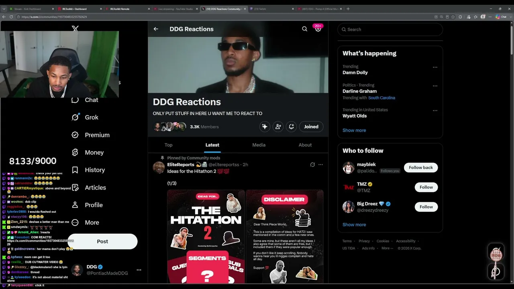
Task: Open the Damn Dolly trending topic
Action: pyautogui.click(x=355, y=73)
